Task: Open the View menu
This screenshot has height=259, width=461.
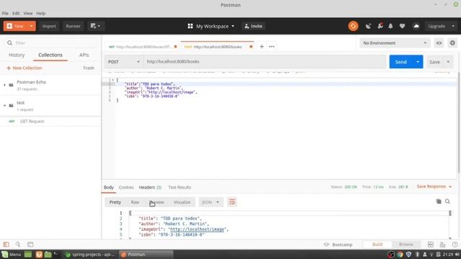Action: [28, 13]
